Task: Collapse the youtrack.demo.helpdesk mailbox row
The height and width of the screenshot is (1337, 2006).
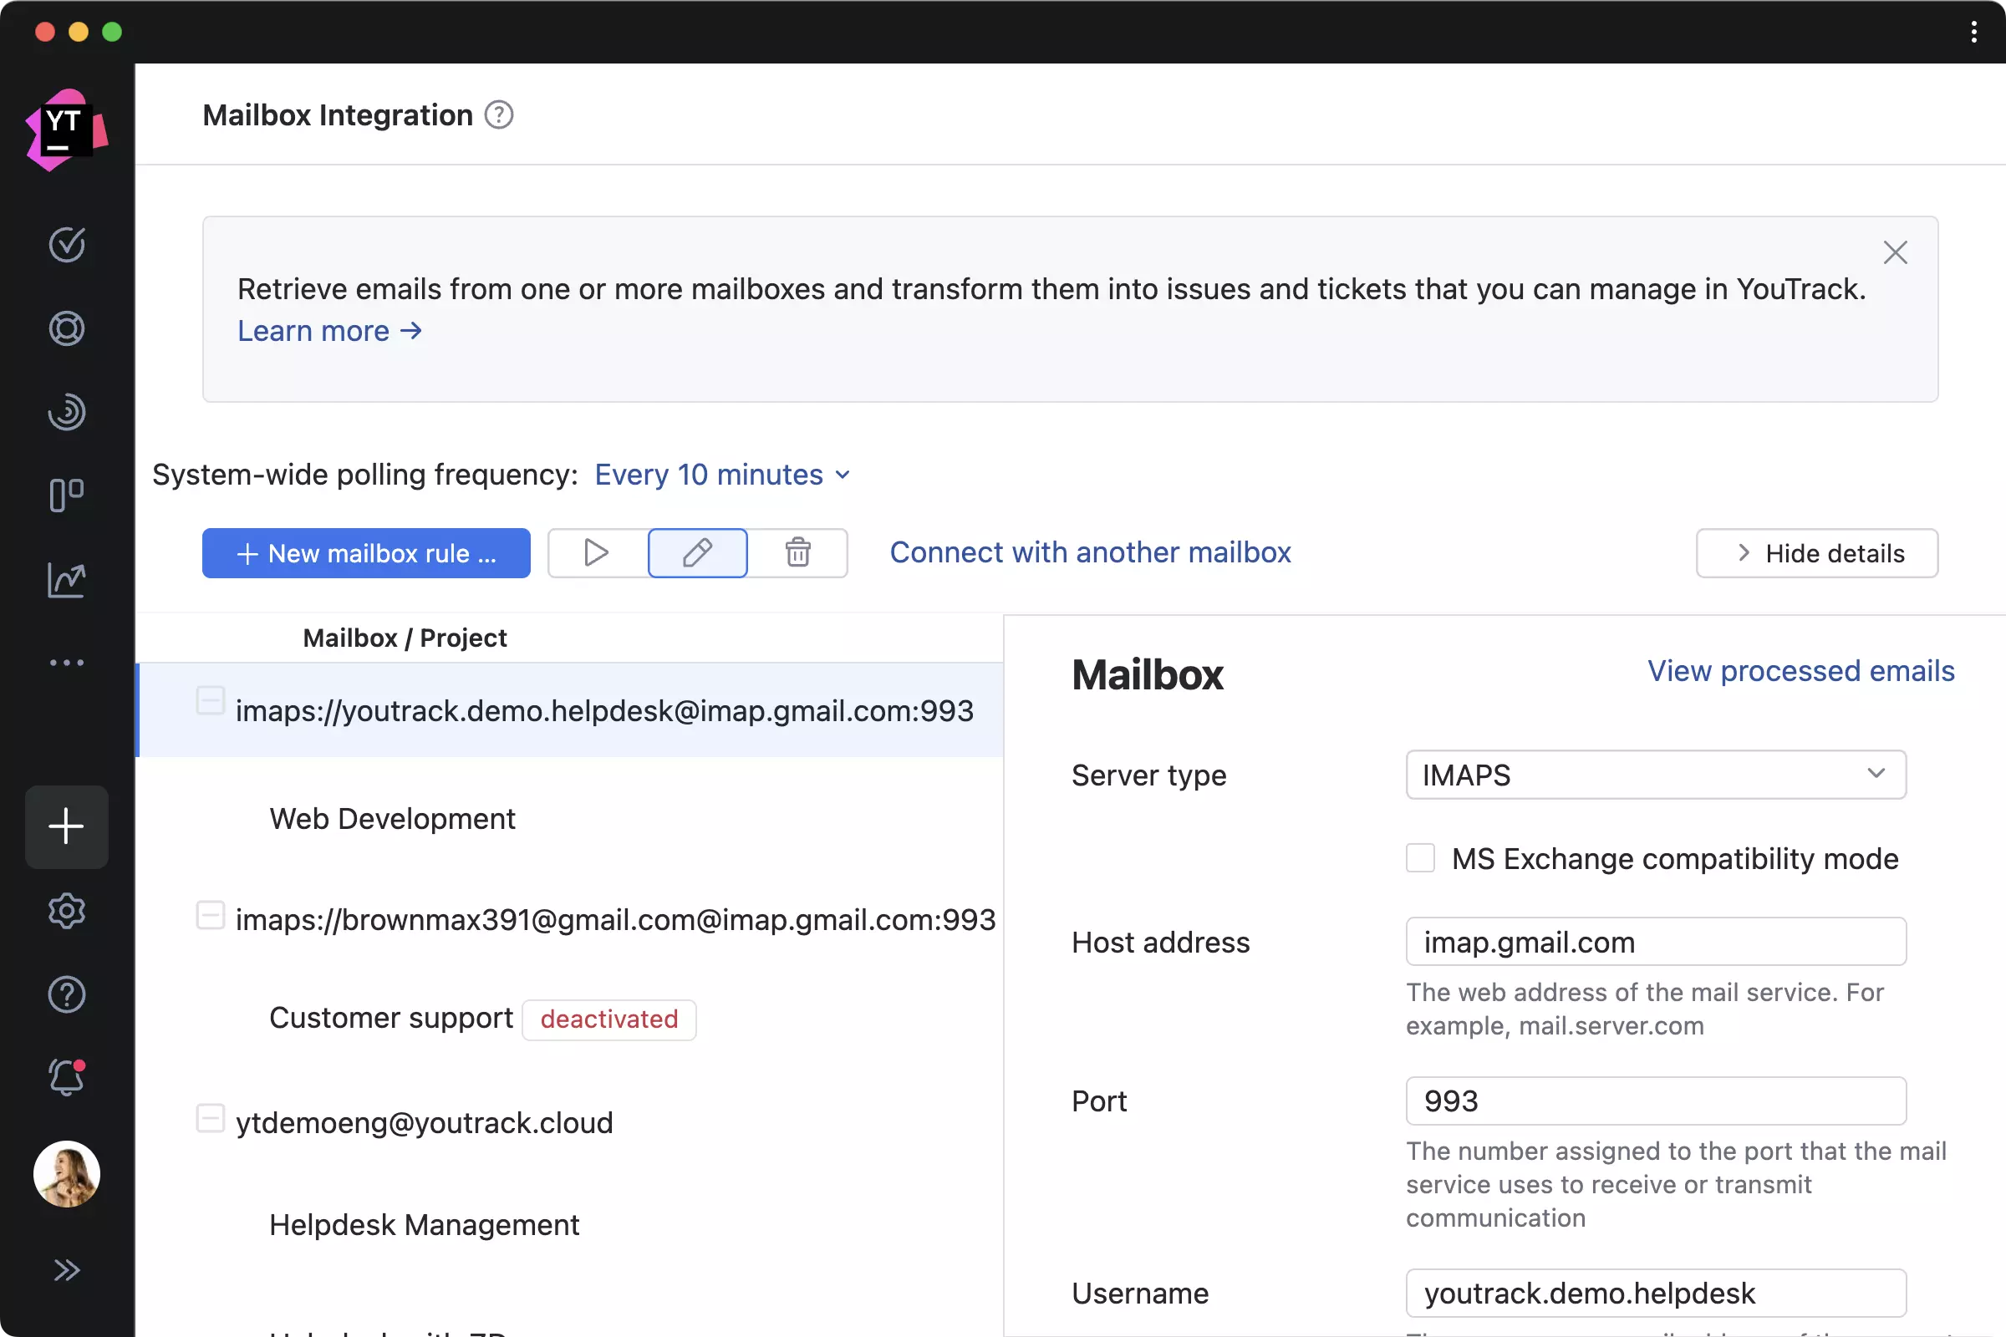Action: click(x=211, y=701)
